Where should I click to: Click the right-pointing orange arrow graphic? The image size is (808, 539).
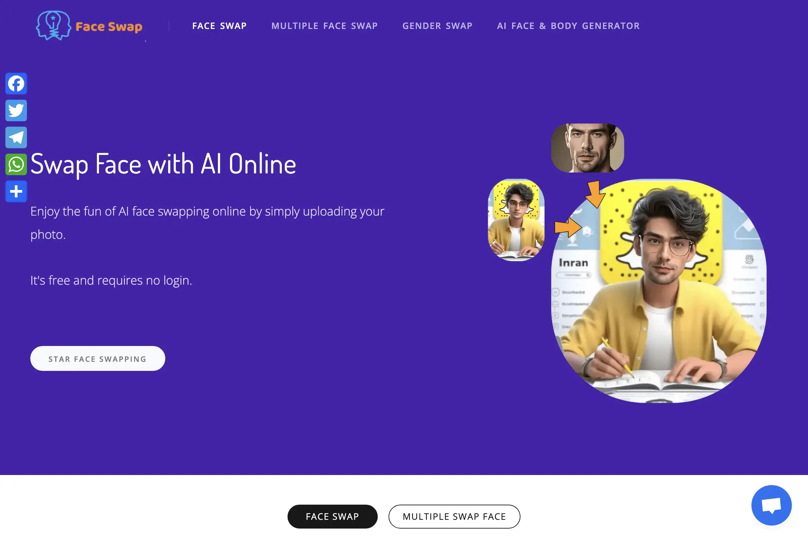coord(568,227)
